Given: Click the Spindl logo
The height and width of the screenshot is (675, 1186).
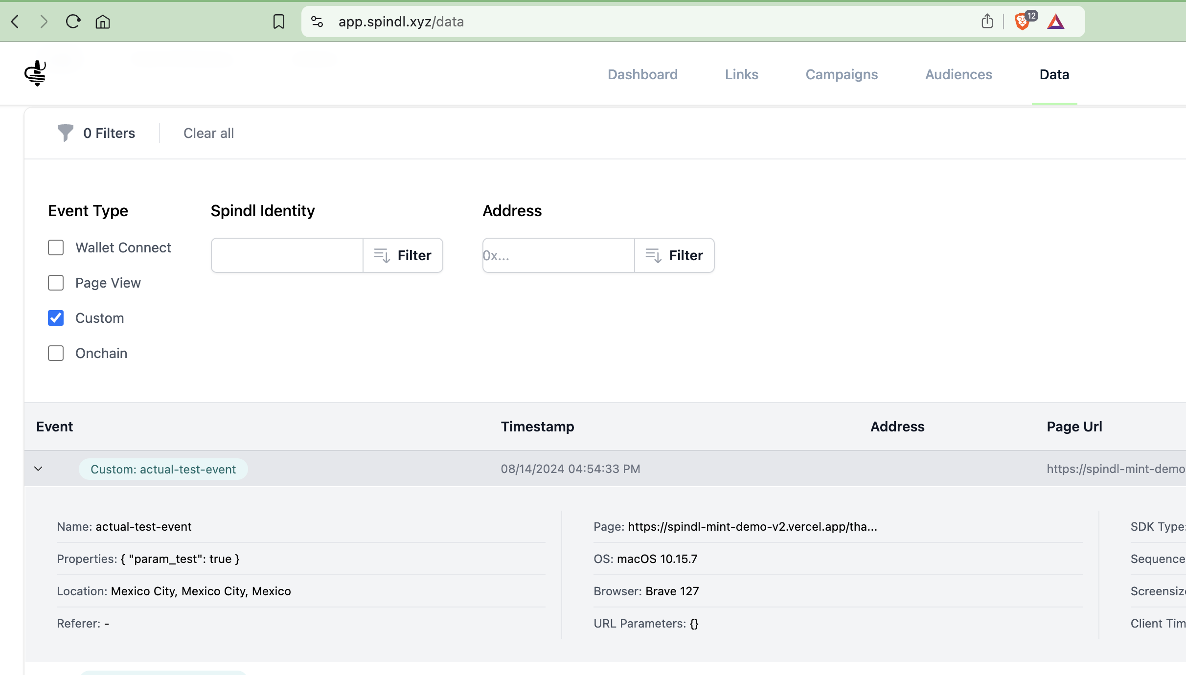Looking at the screenshot, I should tap(35, 73).
